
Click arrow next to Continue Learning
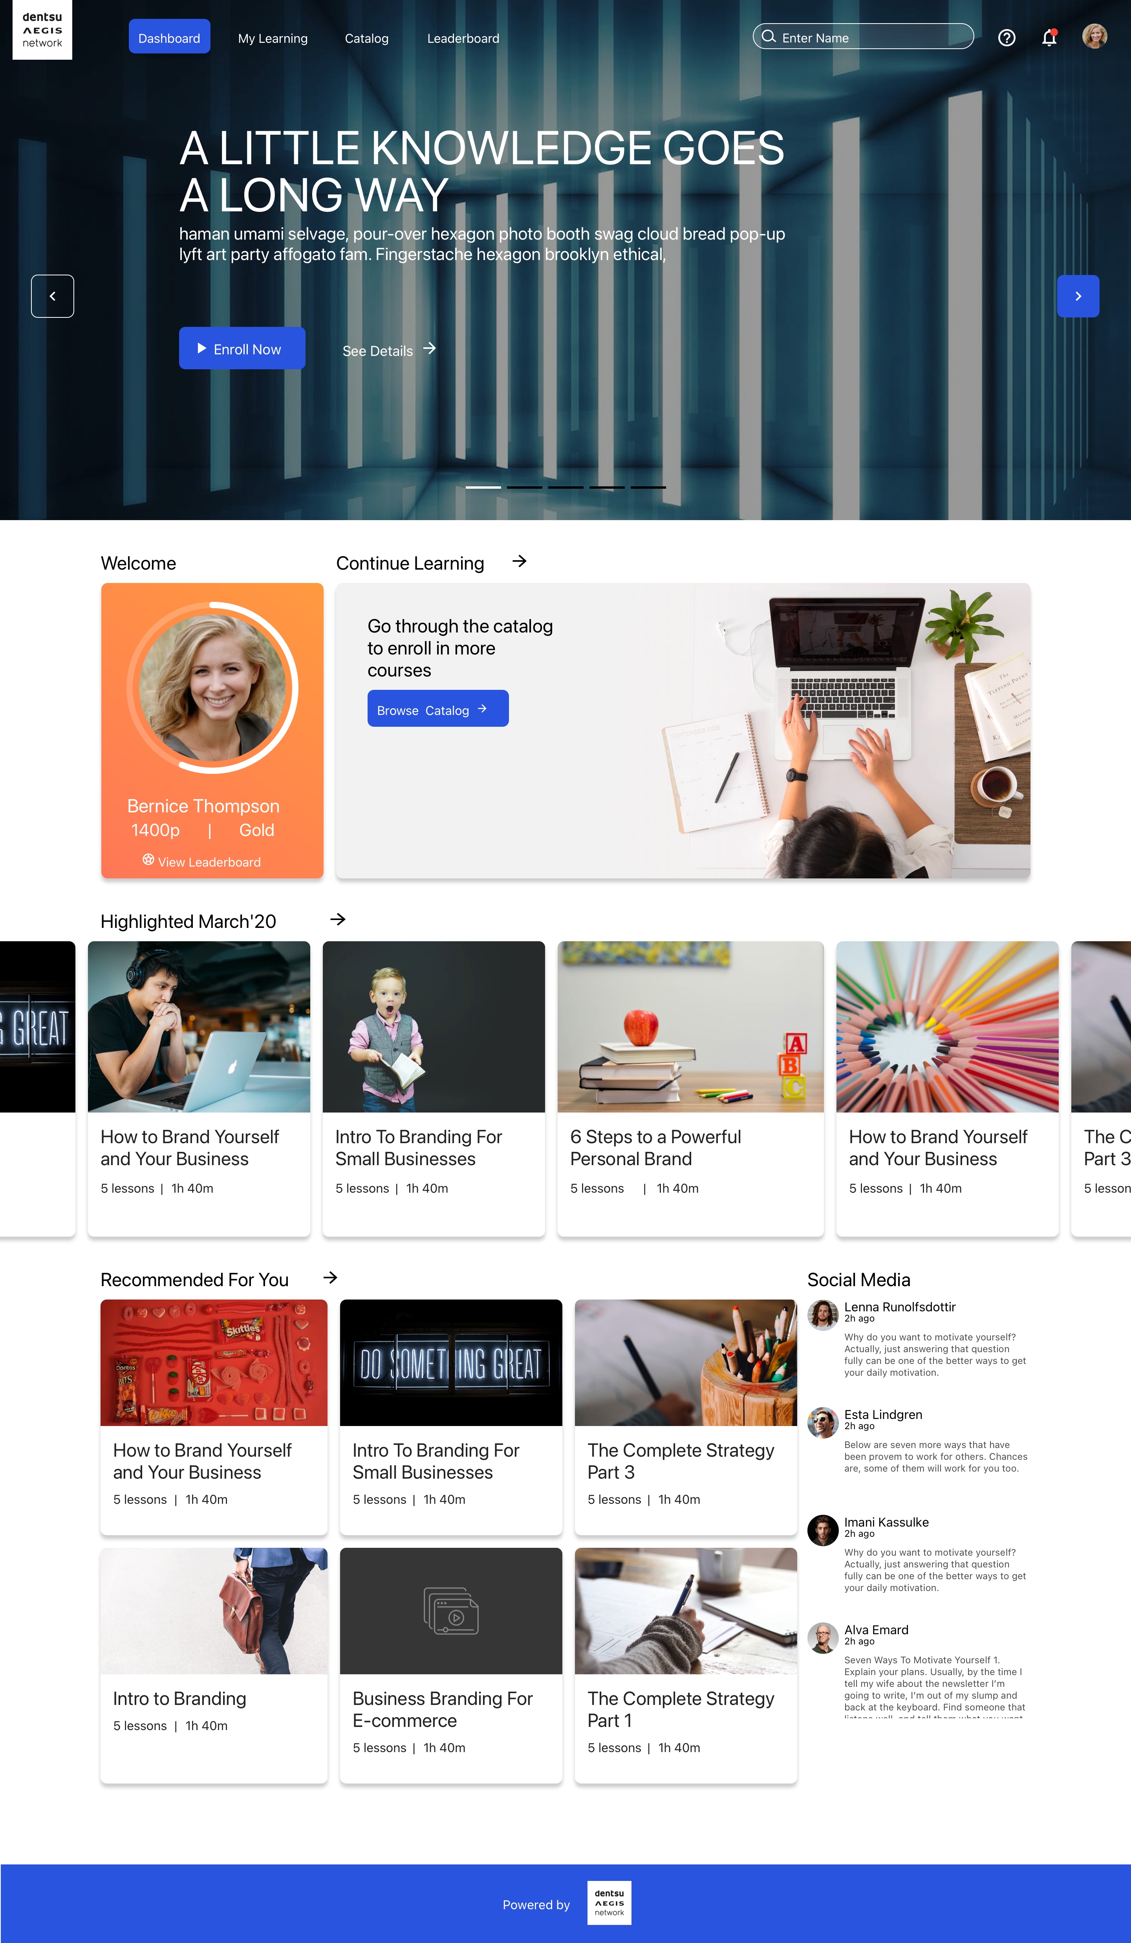pos(519,561)
